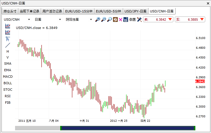The image size is (211, 133).
Task: Open the 日图 timeframe dropdown
Action: point(47,20)
